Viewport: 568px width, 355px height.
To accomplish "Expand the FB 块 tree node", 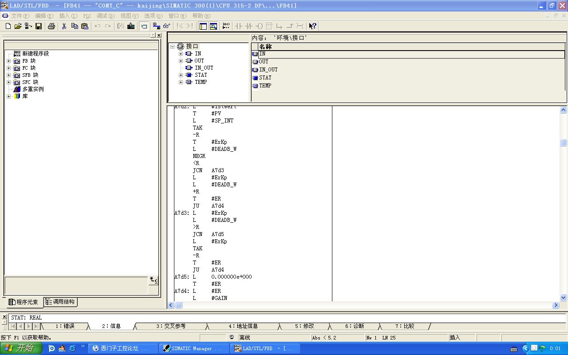I will point(8,61).
